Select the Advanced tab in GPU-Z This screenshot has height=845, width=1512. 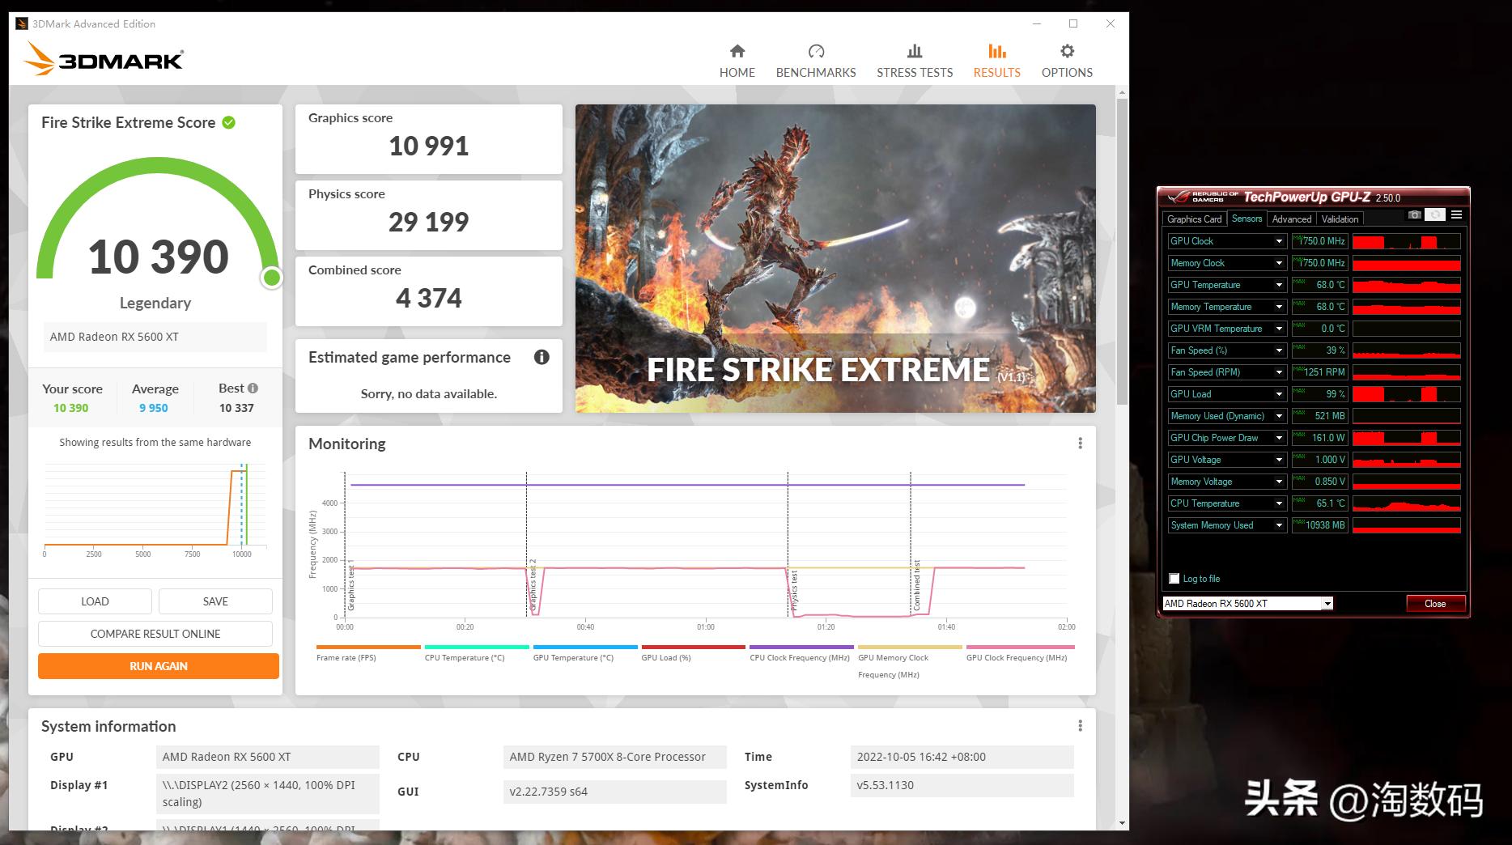point(1291,219)
